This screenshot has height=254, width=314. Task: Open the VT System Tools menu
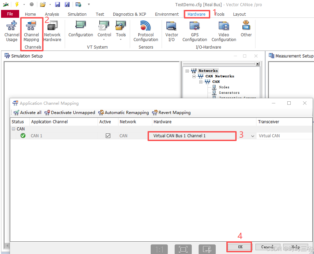(x=121, y=30)
